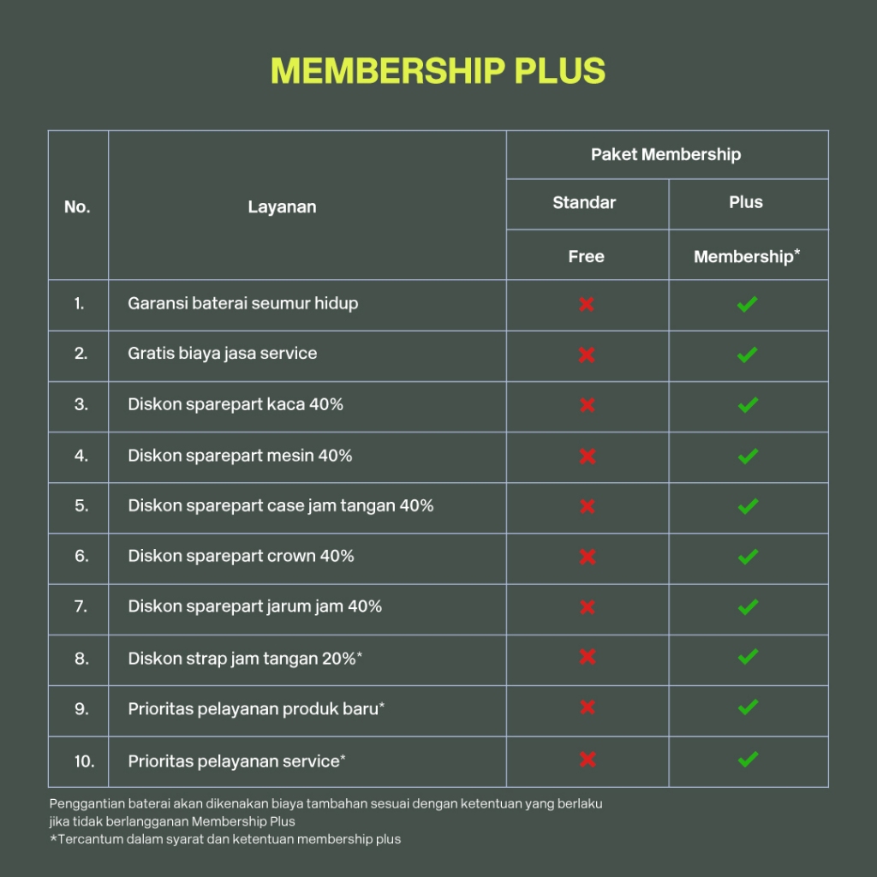Viewport: 877px width, 877px height.
Task: Click the MEMBERSHIP PLUS title
Action: (438, 71)
